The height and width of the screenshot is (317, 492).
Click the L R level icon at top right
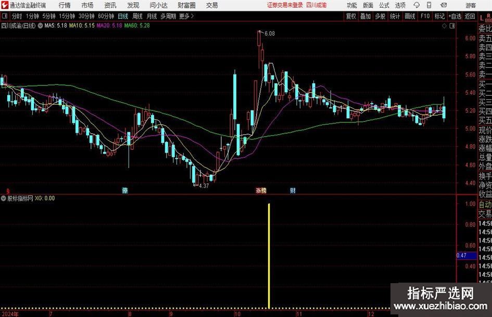click(x=485, y=18)
